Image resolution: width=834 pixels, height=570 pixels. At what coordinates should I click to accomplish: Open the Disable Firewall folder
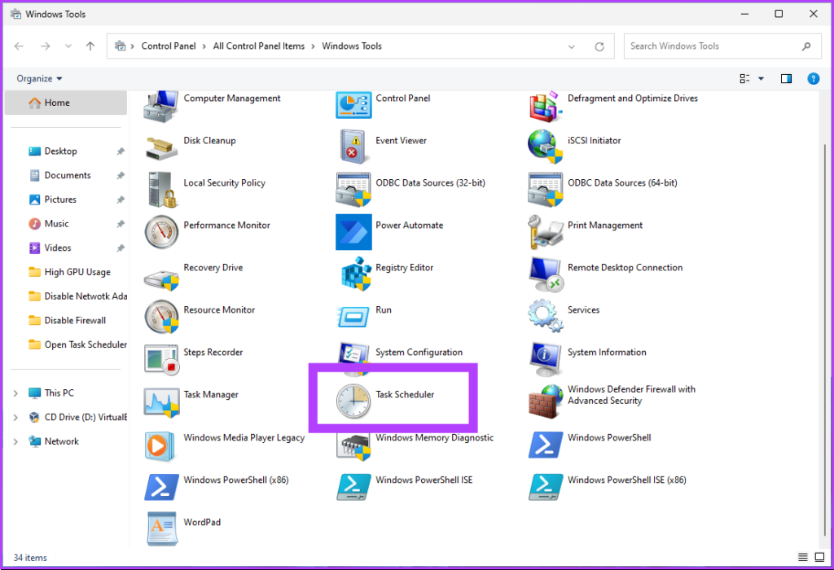66,320
